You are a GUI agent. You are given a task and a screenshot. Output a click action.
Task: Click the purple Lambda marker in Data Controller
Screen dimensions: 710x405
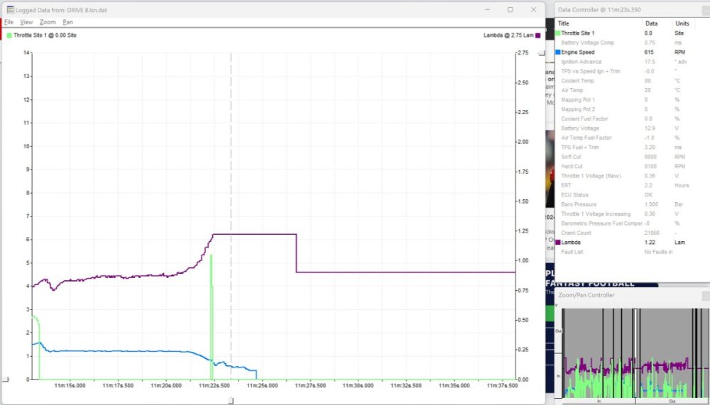[558, 243]
